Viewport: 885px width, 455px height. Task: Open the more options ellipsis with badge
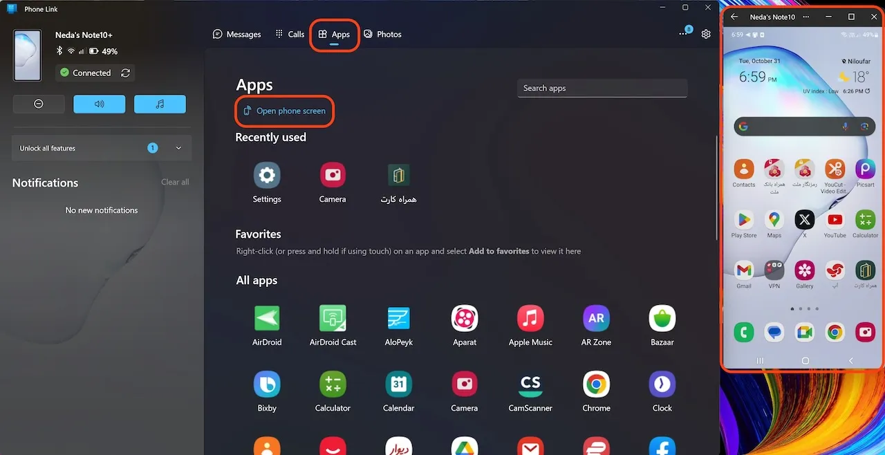click(x=683, y=33)
